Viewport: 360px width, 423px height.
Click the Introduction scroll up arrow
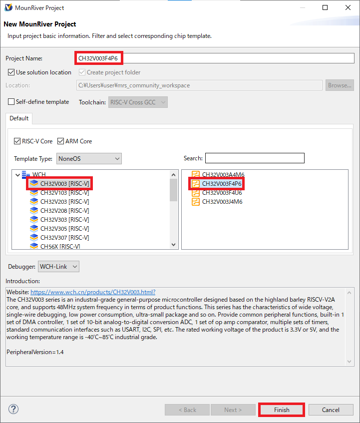(x=349, y=293)
